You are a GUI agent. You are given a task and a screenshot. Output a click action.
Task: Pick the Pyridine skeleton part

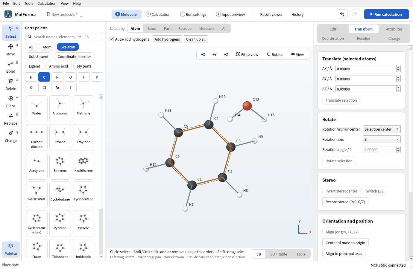[x=60, y=223]
